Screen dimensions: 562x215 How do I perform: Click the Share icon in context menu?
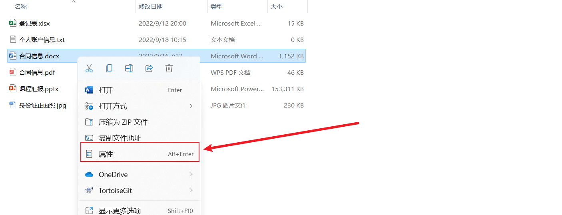[149, 68]
